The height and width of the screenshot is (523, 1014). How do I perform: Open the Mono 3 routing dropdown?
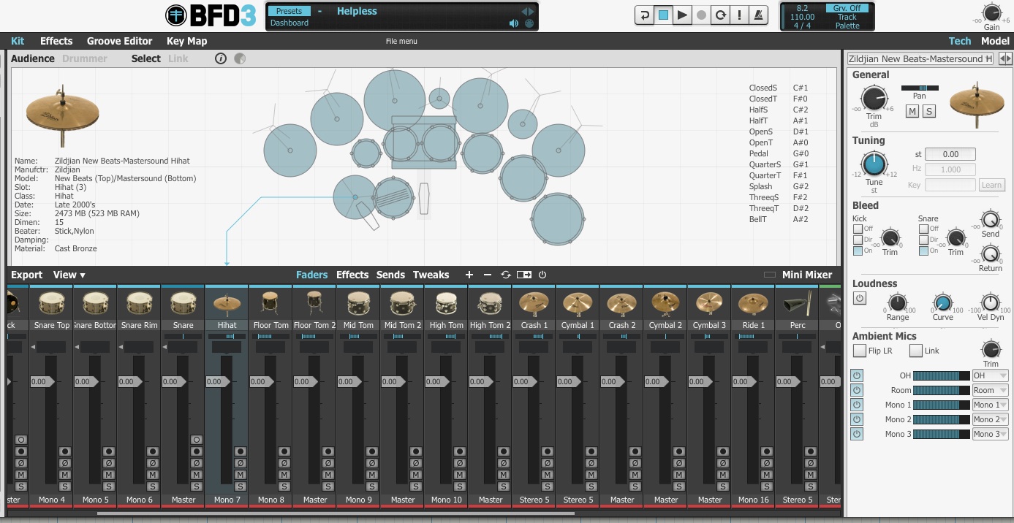pyautogui.click(x=990, y=434)
